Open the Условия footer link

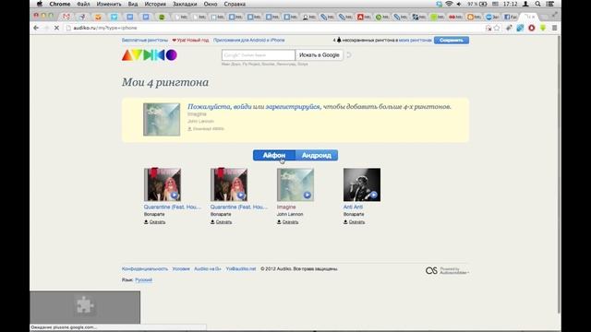181,268
